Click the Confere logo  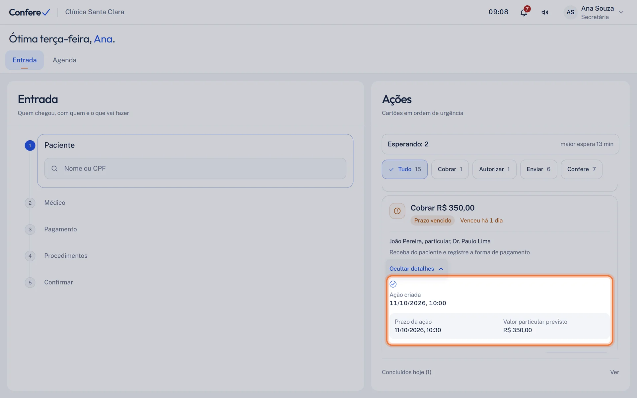pos(30,12)
